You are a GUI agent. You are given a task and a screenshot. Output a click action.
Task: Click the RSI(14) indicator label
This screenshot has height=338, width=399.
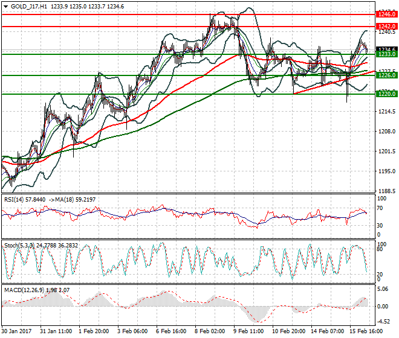click(x=13, y=200)
